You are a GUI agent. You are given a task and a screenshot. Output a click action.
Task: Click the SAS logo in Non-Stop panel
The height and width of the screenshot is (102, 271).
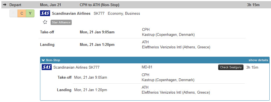click(x=47, y=67)
